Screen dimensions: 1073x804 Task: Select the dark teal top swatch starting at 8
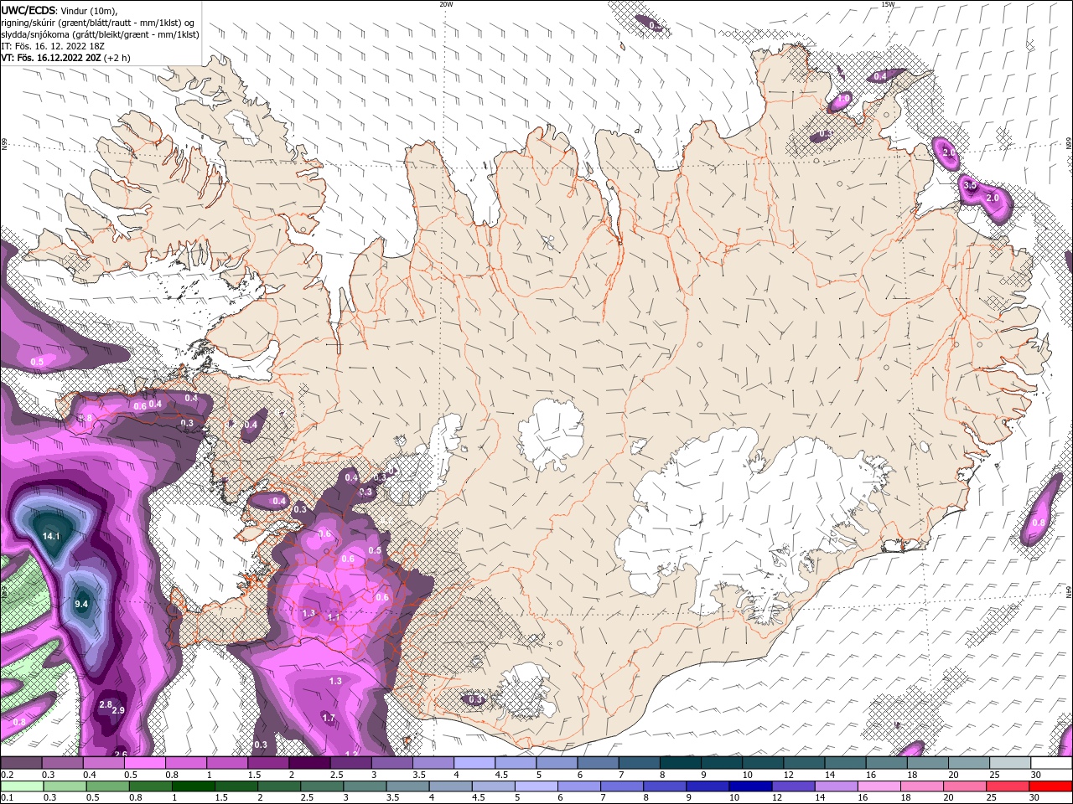[x=680, y=763]
